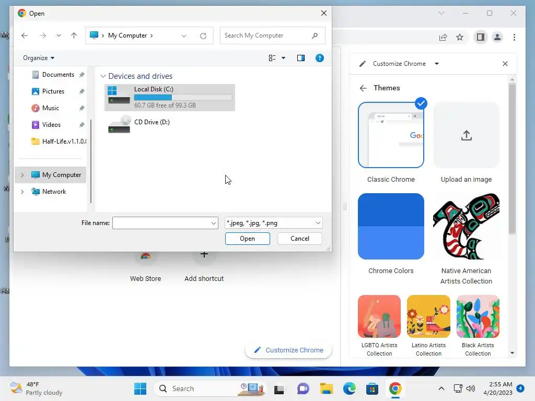Select the Classic Chrome theme

point(391,135)
